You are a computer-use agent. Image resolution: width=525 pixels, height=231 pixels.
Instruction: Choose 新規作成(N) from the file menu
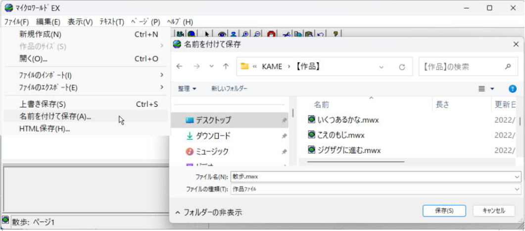86,34
